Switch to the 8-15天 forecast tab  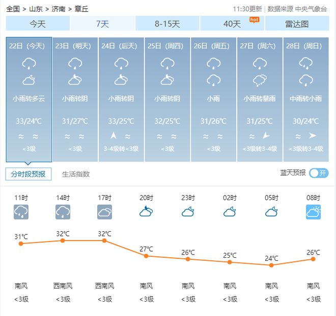[167, 23]
